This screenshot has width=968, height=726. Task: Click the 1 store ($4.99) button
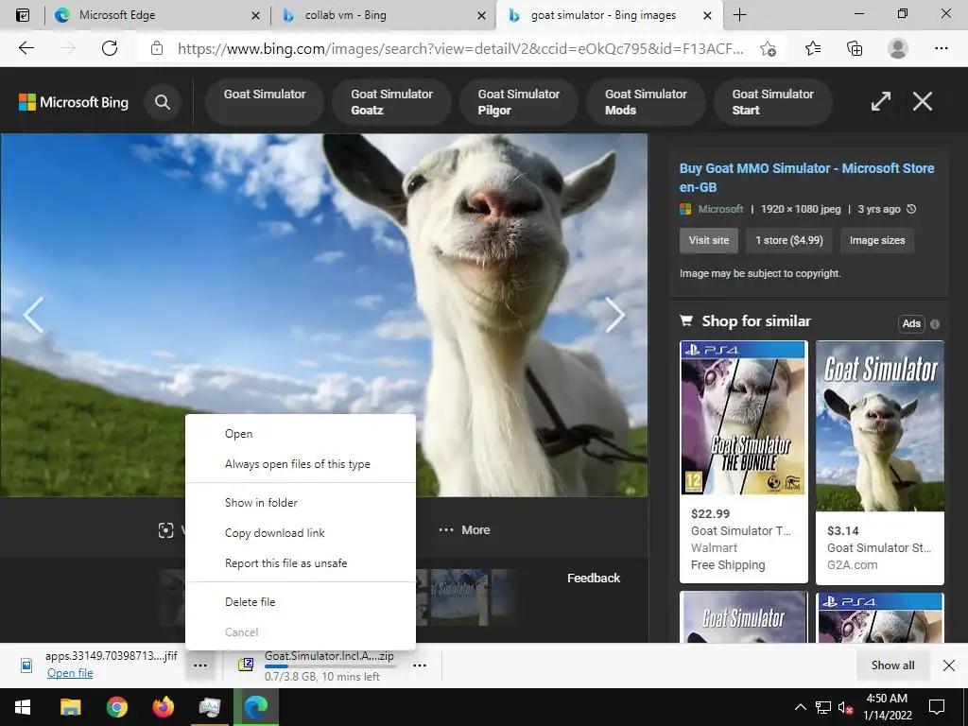[x=789, y=240]
